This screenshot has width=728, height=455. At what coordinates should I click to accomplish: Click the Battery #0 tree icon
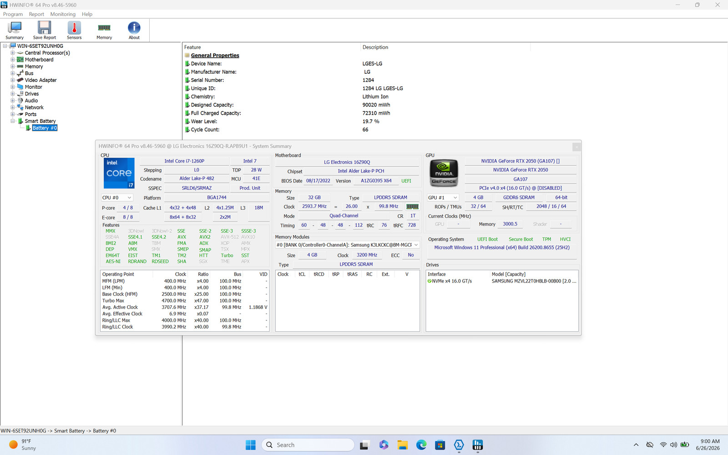click(x=28, y=128)
